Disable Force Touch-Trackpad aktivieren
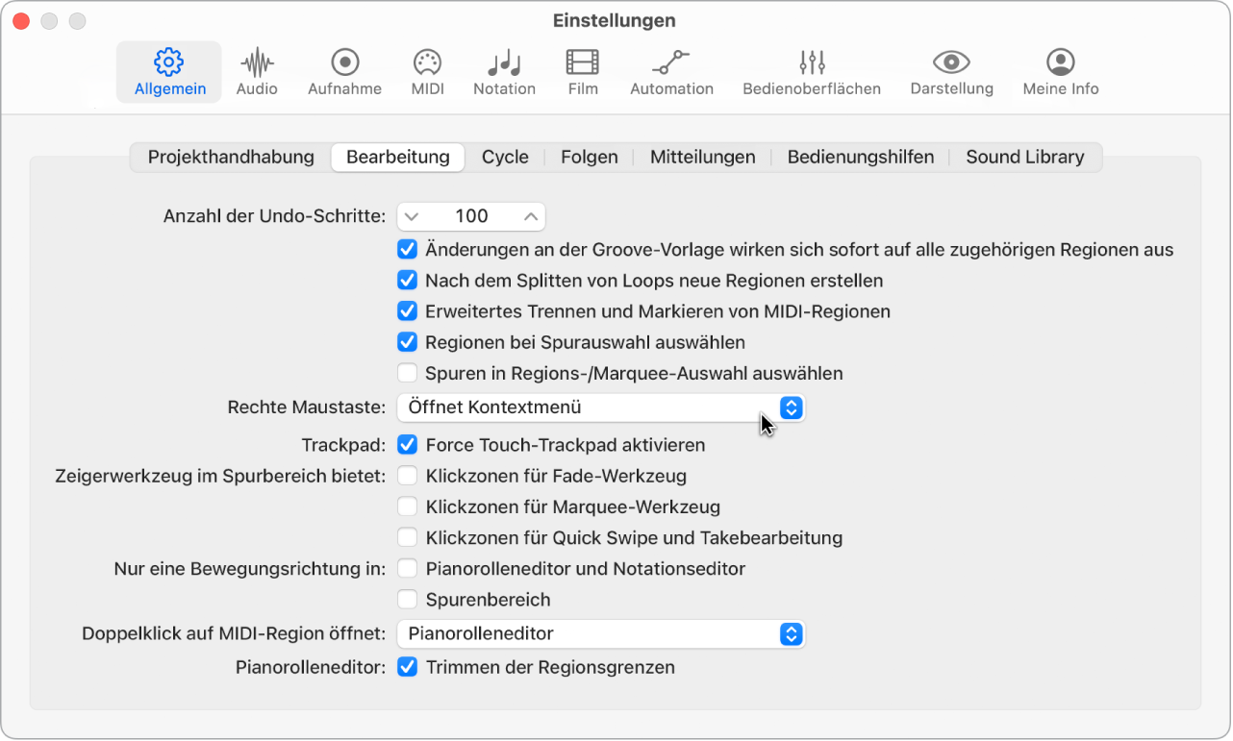Image resolution: width=1233 pixels, height=741 pixels. pyautogui.click(x=407, y=444)
